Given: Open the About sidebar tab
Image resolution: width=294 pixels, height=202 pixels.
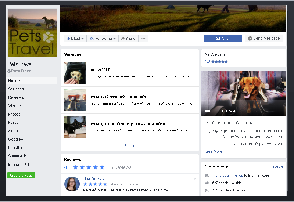Looking at the screenshot, I should (x=14, y=131).
